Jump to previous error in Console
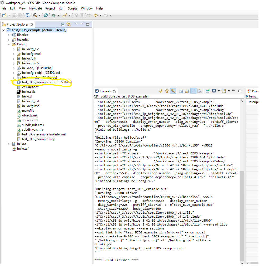The width and height of the screenshot is (265, 269). (x=167, y=91)
